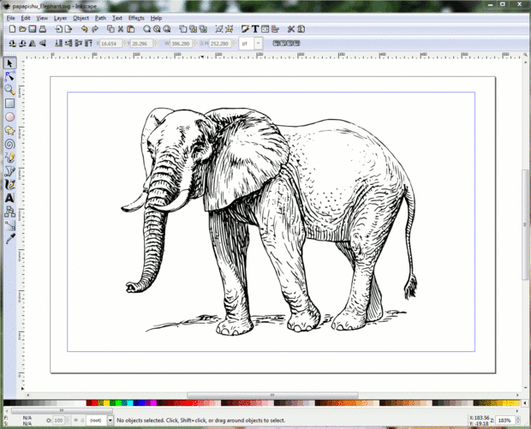Click Zoom to fit page icon

pos(167,29)
